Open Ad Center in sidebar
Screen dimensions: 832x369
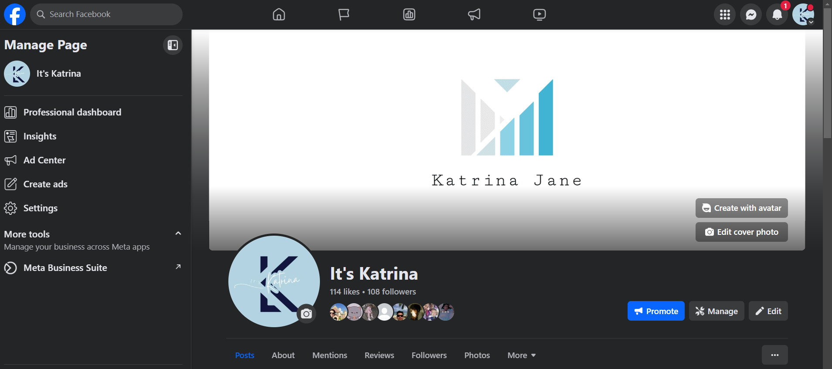(93, 160)
